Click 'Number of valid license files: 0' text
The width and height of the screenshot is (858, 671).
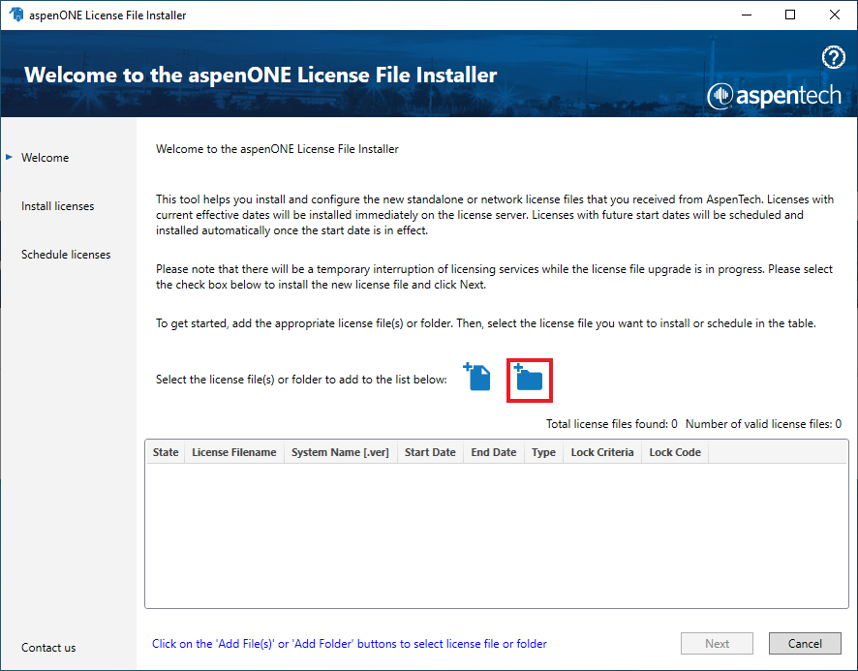[x=763, y=424]
